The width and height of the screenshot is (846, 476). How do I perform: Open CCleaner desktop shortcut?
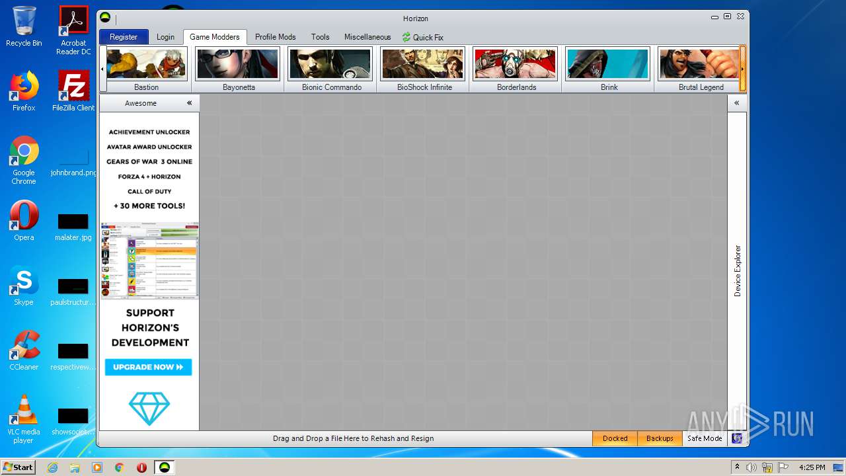24,350
